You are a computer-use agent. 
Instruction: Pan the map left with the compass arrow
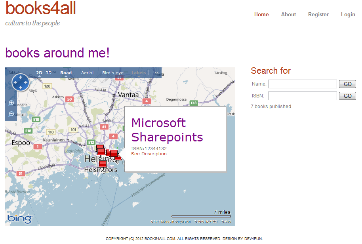(15, 82)
